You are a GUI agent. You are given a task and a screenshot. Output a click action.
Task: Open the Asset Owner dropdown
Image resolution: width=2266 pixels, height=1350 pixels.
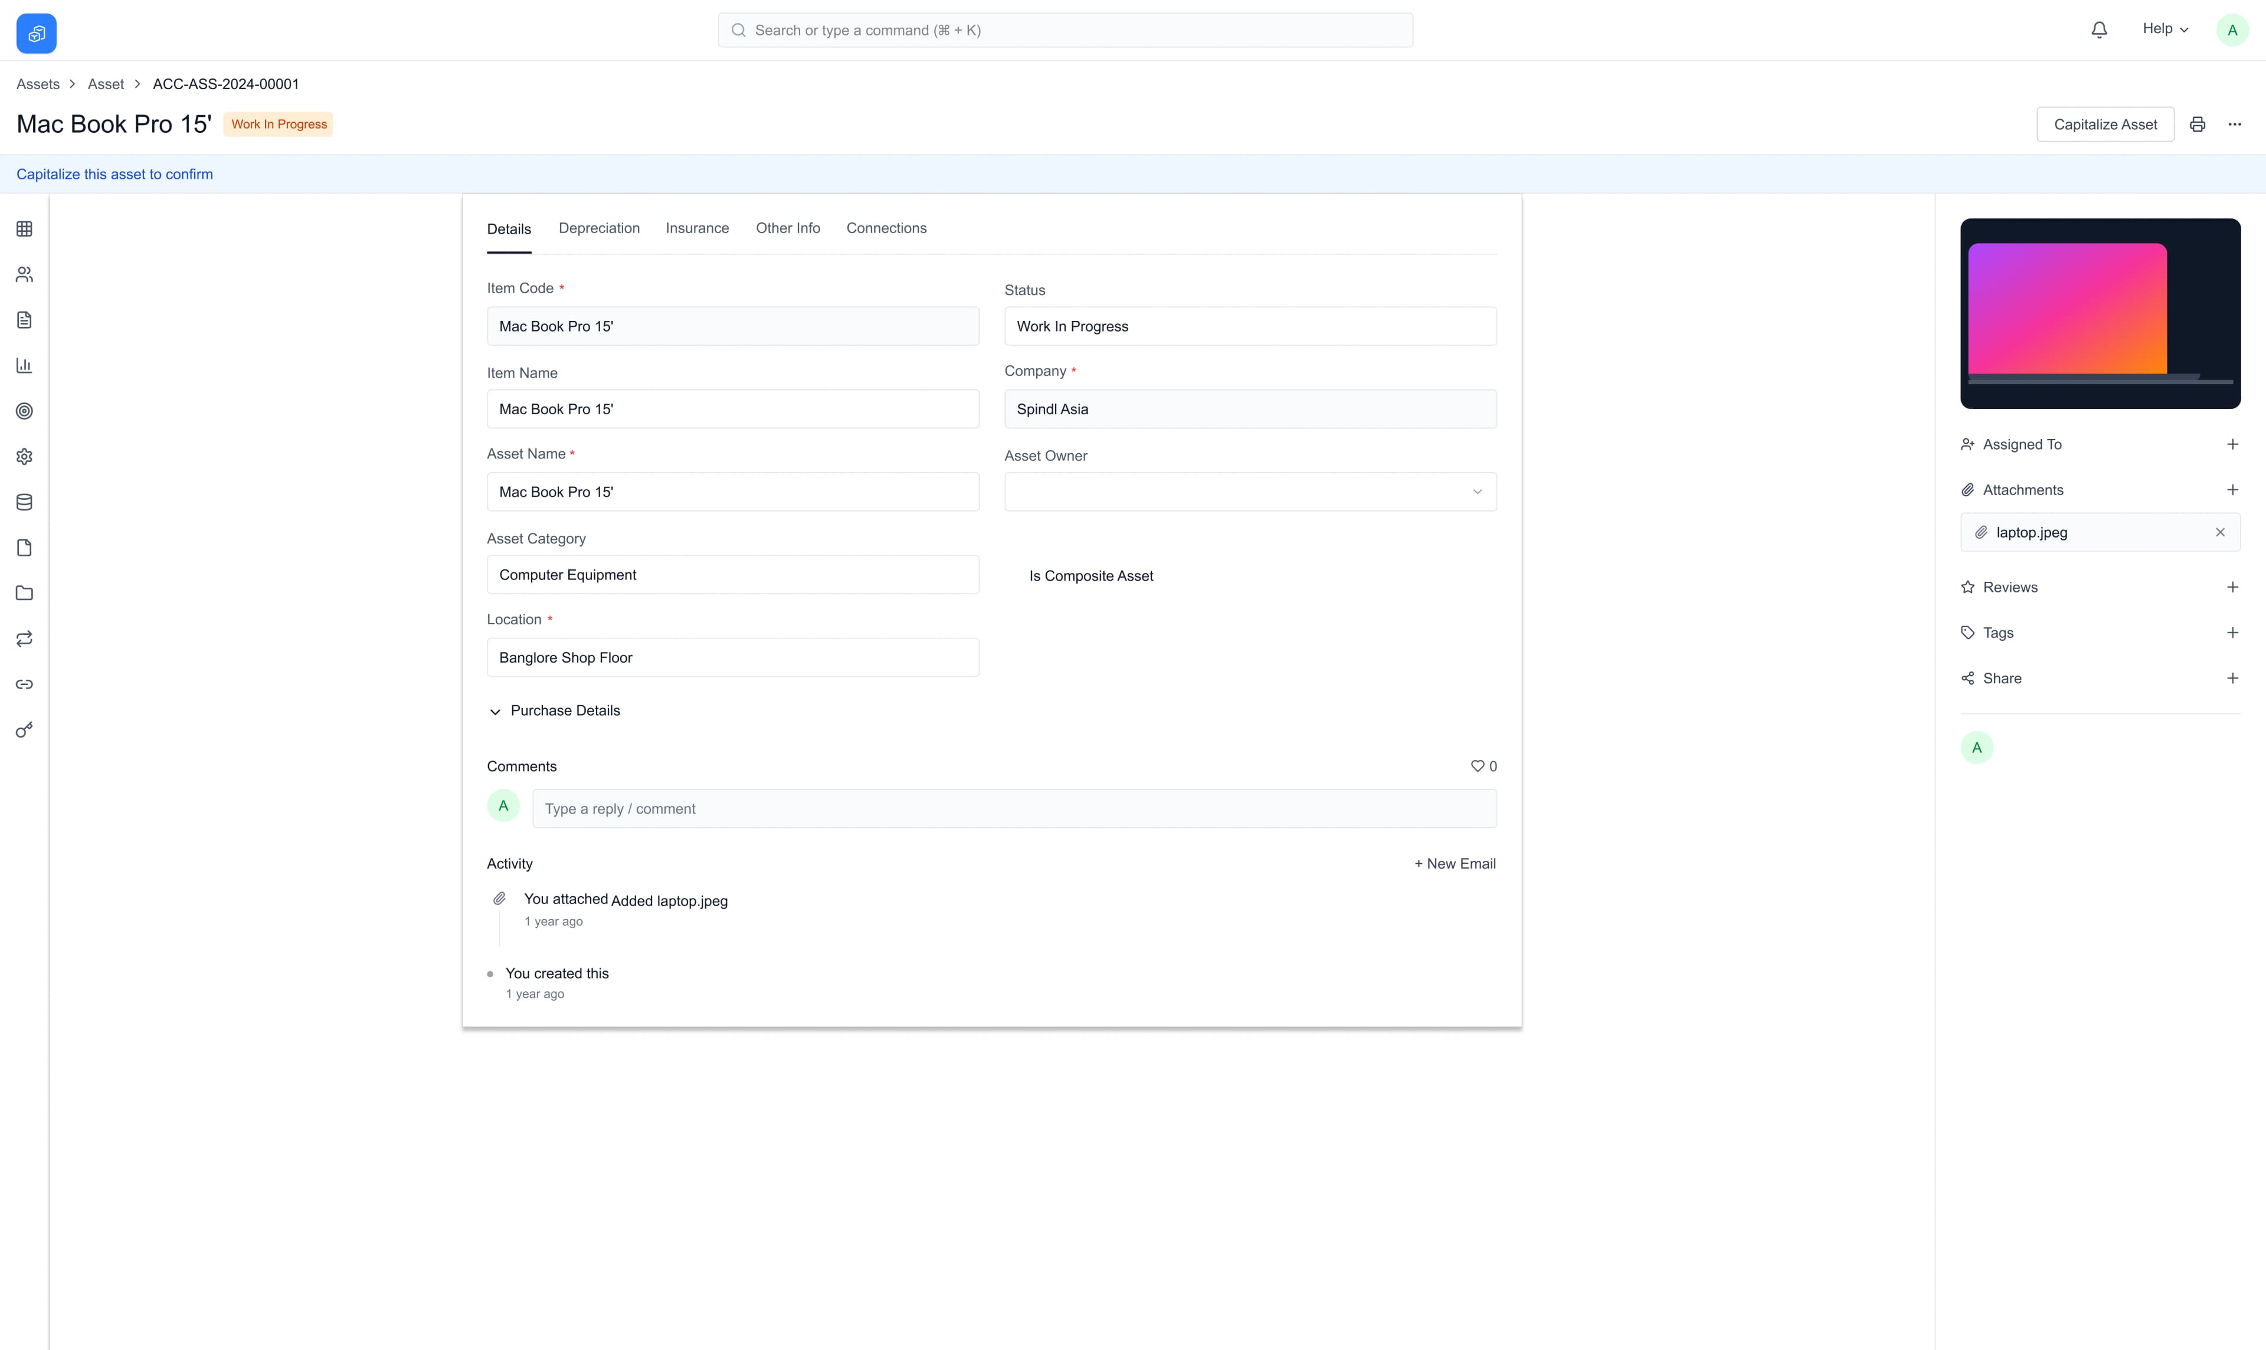pyautogui.click(x=1476, y=491)
